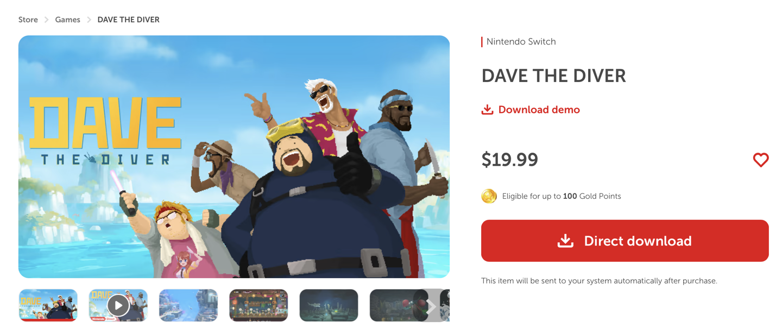Go to Store breadcrumb
Screen dimensions: 782x328
point(28,20)
